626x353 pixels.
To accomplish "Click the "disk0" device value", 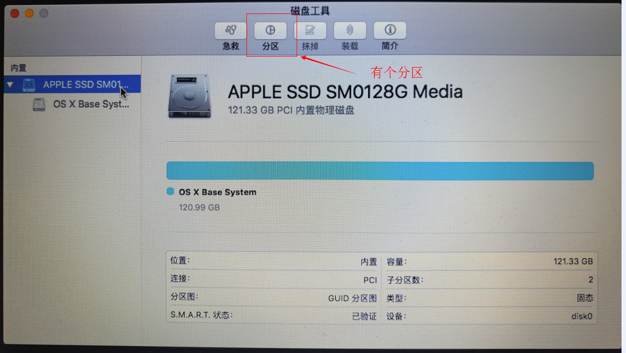I will [582, 316].
